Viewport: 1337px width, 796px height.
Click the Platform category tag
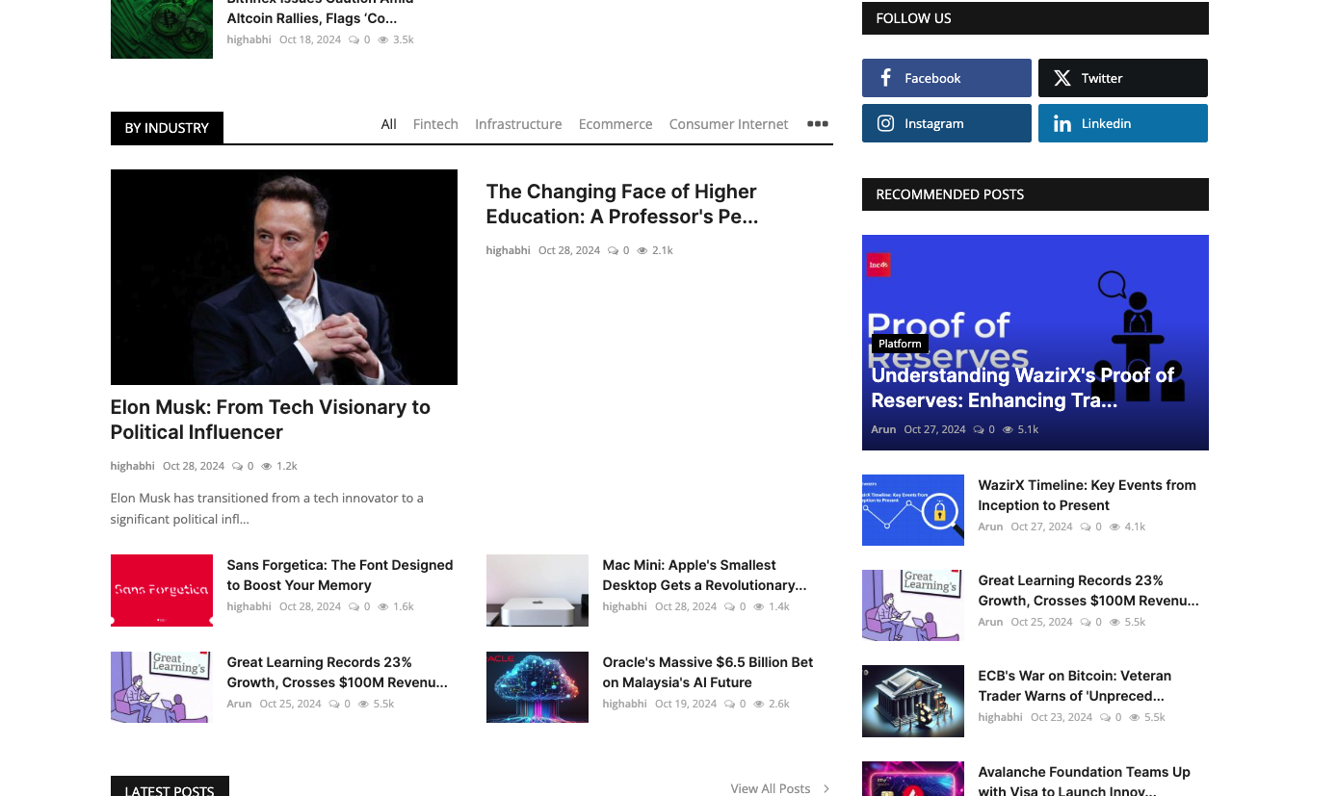(900, 344)
